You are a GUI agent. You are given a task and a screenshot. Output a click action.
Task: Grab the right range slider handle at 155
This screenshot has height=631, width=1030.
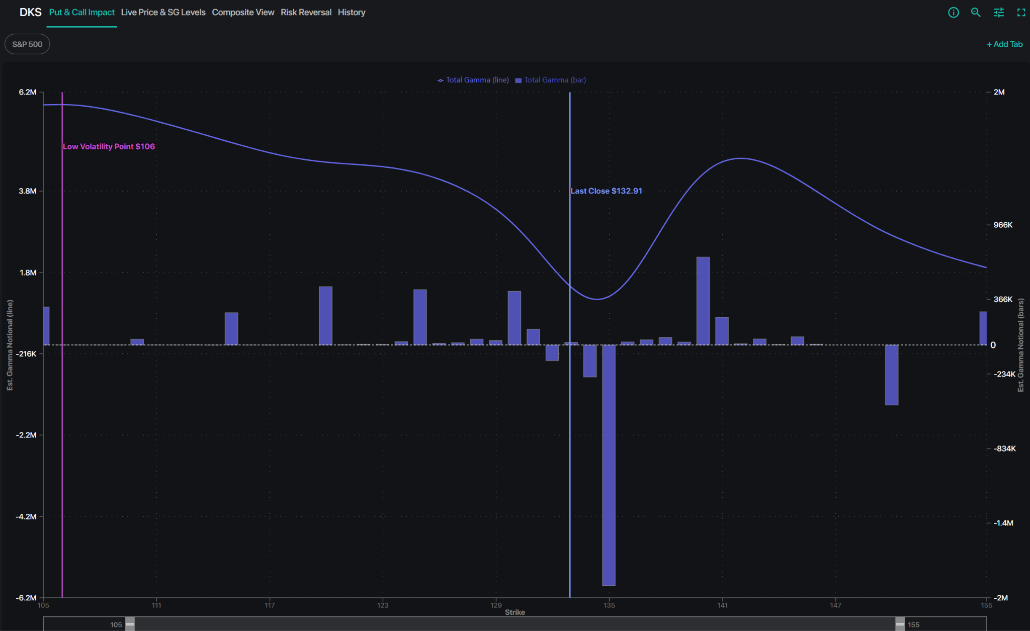point(900,624)
